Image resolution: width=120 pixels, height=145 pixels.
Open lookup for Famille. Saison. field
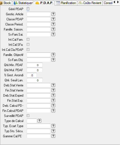(x=53, y=29)
